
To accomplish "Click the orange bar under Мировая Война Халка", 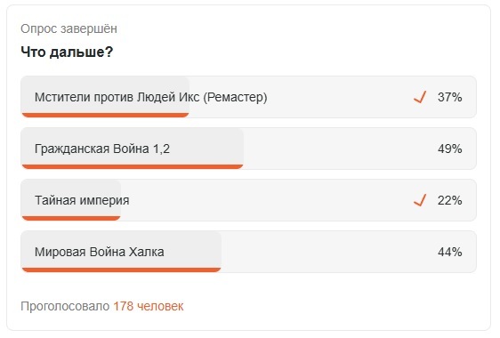I will tap(121, 270).
